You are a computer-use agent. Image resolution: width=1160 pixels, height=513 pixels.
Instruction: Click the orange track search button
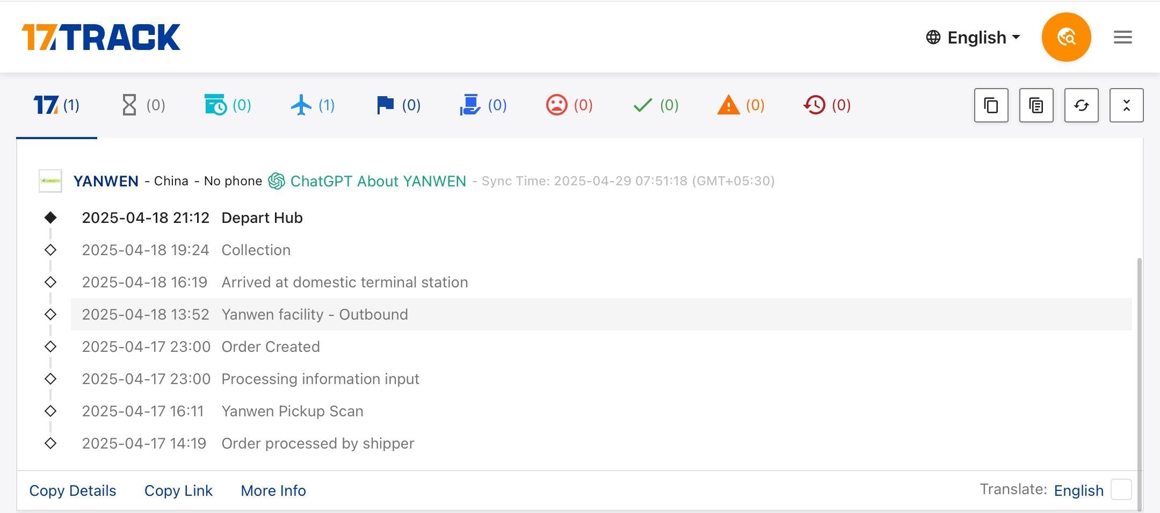pyautogui.click(x=1065, y=37)
